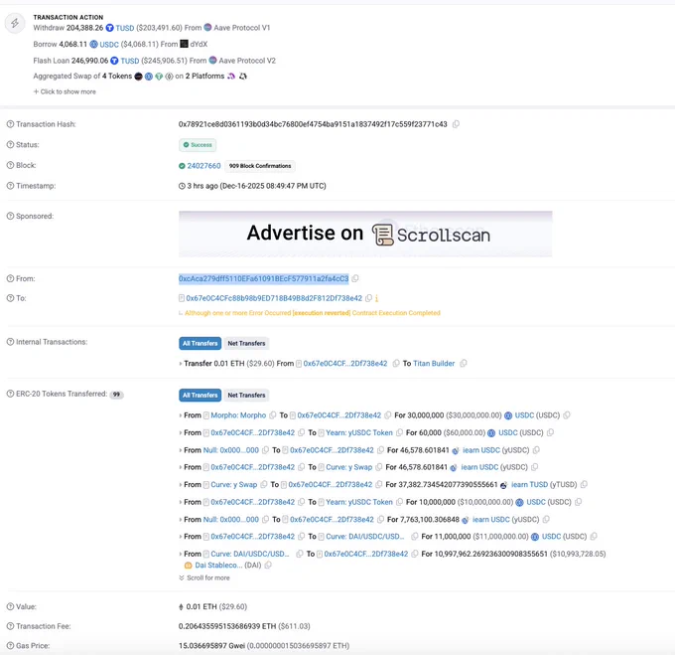675x655 pixels.
Task: Expand Transaction Action with Click to show more
Action: tap(65, 91)
